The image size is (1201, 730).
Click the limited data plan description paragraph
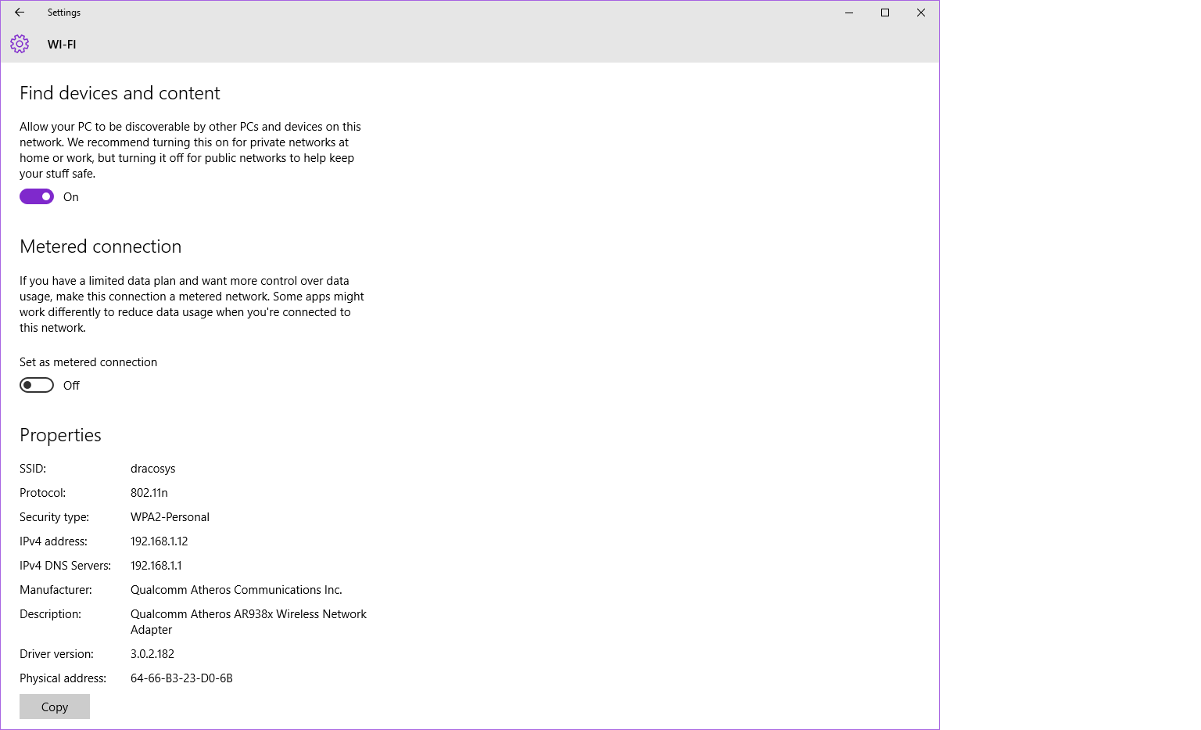pos(192,304)
